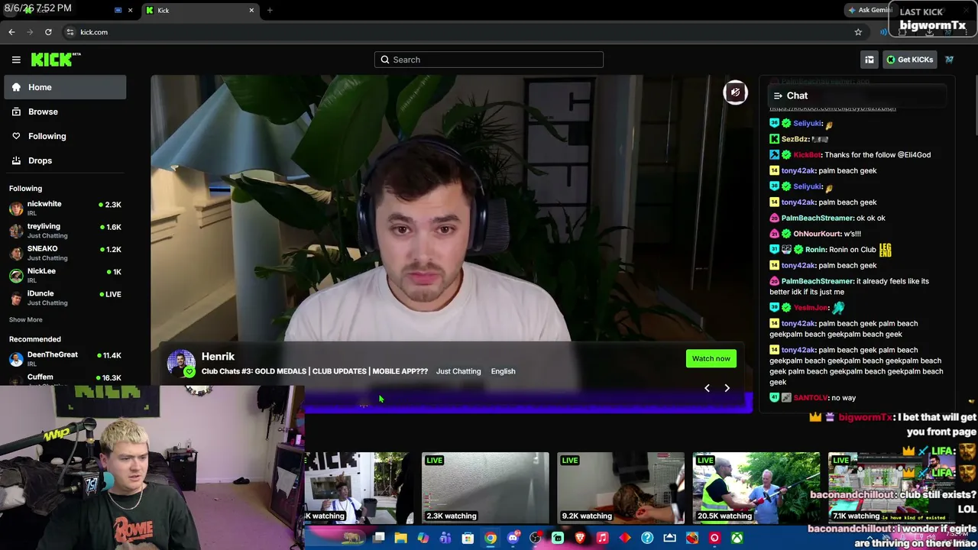The image size is (978, 550).
Task: Click the Ask Gemini button
Action: coord(870,10)
